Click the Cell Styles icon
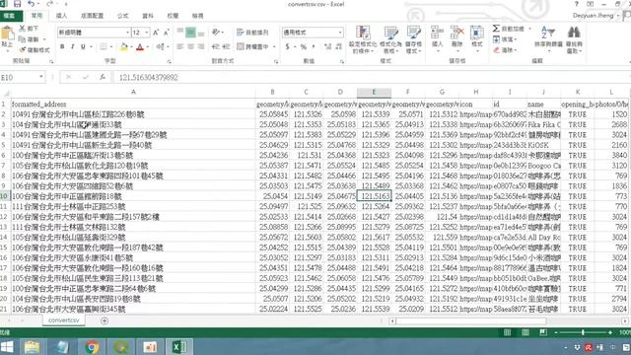Image resolution: width=631 pixels, height=355 pixels. point(414,33)
